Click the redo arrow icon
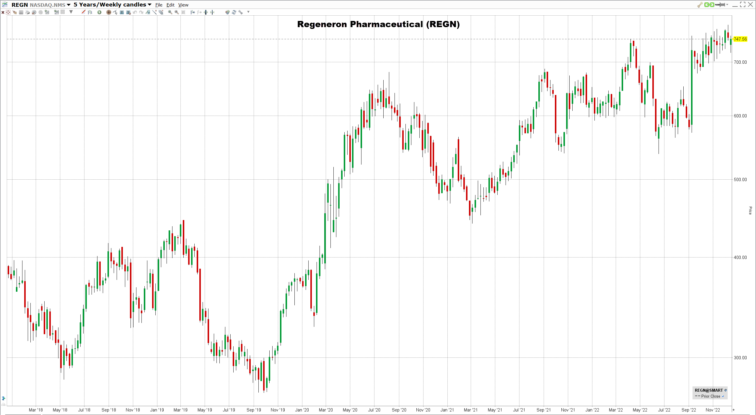 [141, 12]
